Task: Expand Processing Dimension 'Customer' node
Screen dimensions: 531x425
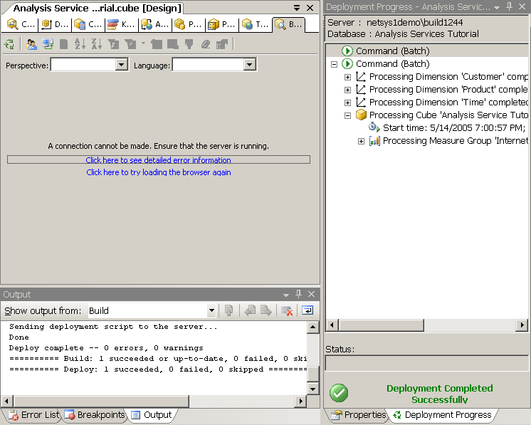Action: pyautogui.click(x=347, y=77)
